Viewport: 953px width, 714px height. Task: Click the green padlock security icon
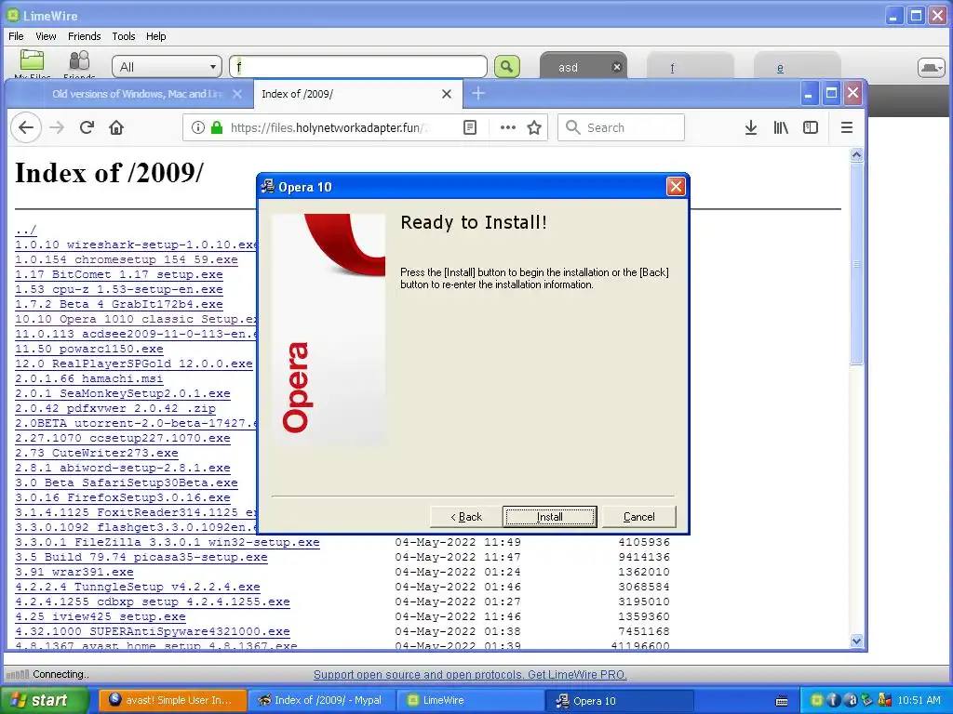pos(216,127)
